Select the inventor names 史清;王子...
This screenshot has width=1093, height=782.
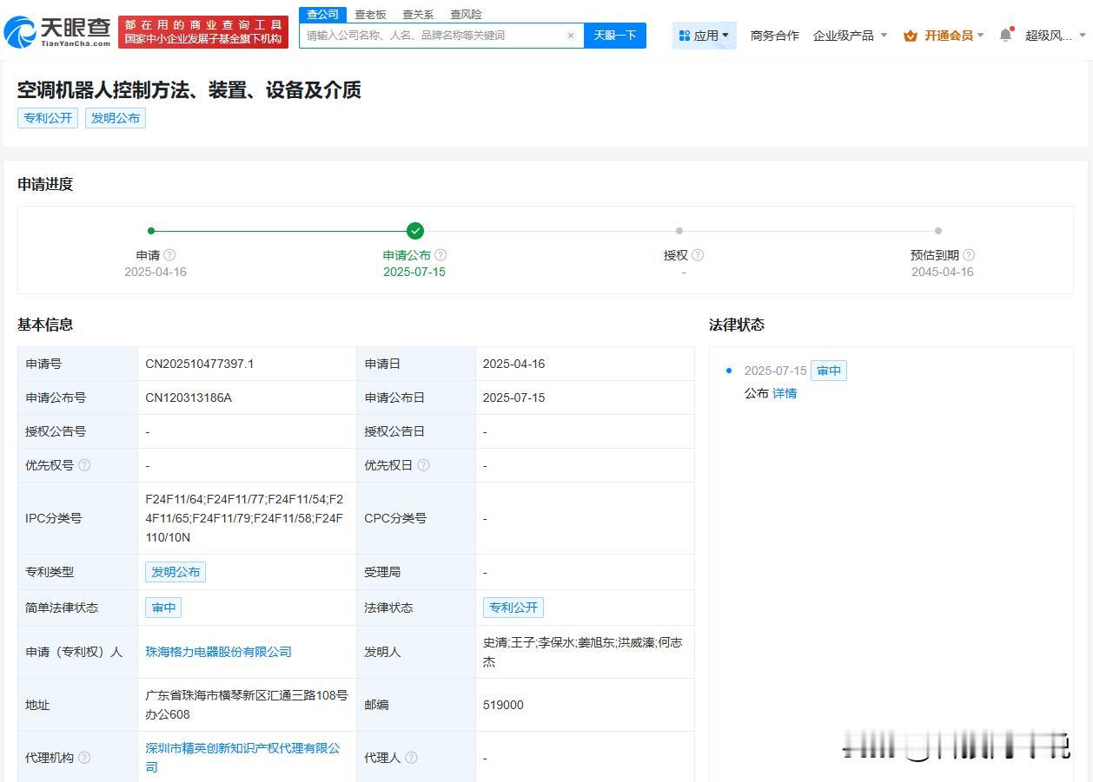tap(508, 643)
